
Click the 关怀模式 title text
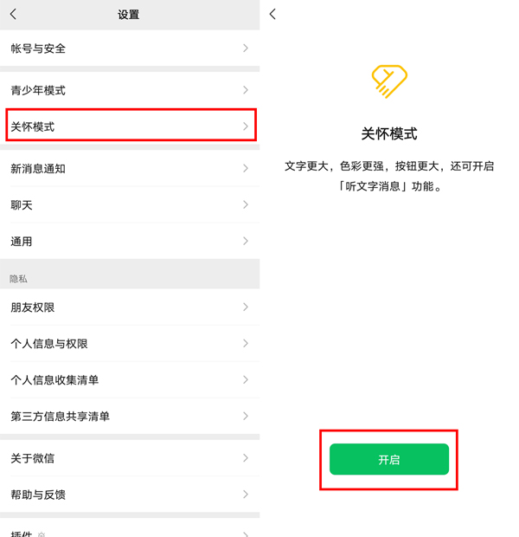click(389, 134)
